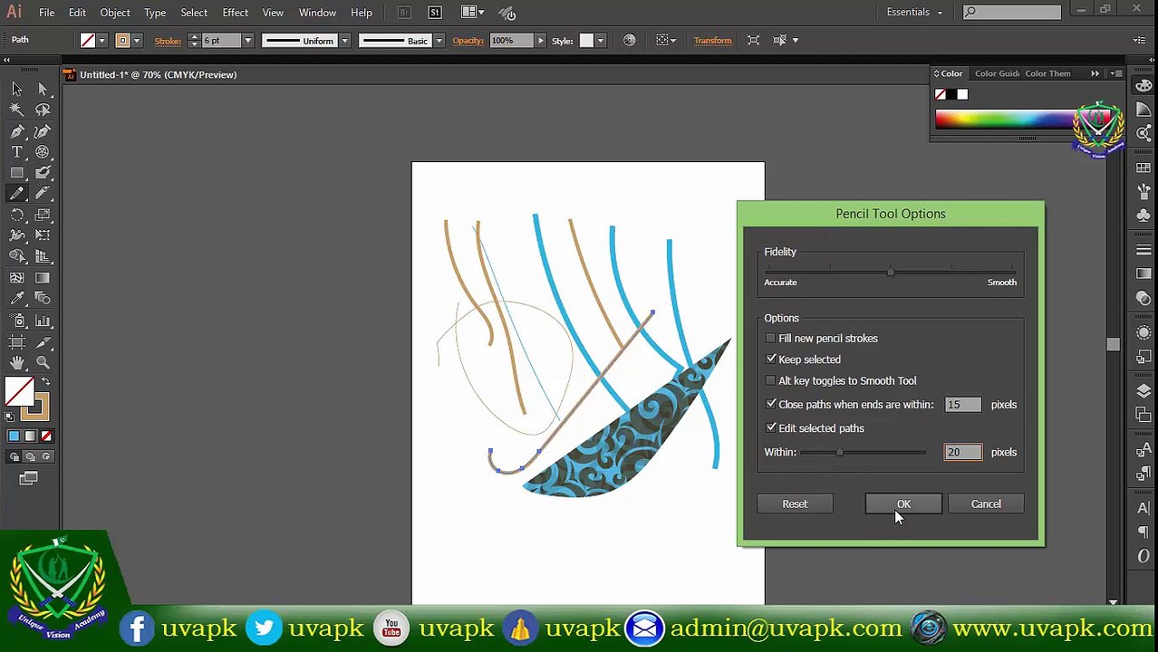1158x652 pixels.
Task: Select the Selection tool (black arrow)
Action: pos(17,89)
